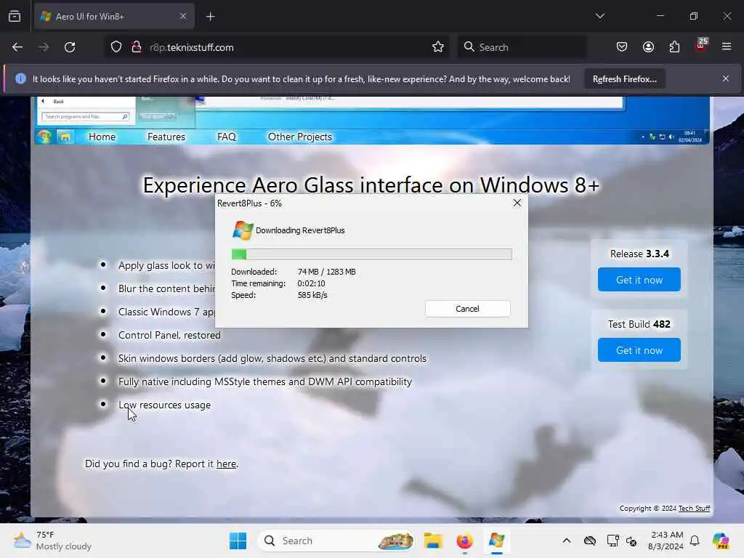Click the network volume tray icon
Image resolution: width=744 pixels, height=558 pixels.
[631, 541]
